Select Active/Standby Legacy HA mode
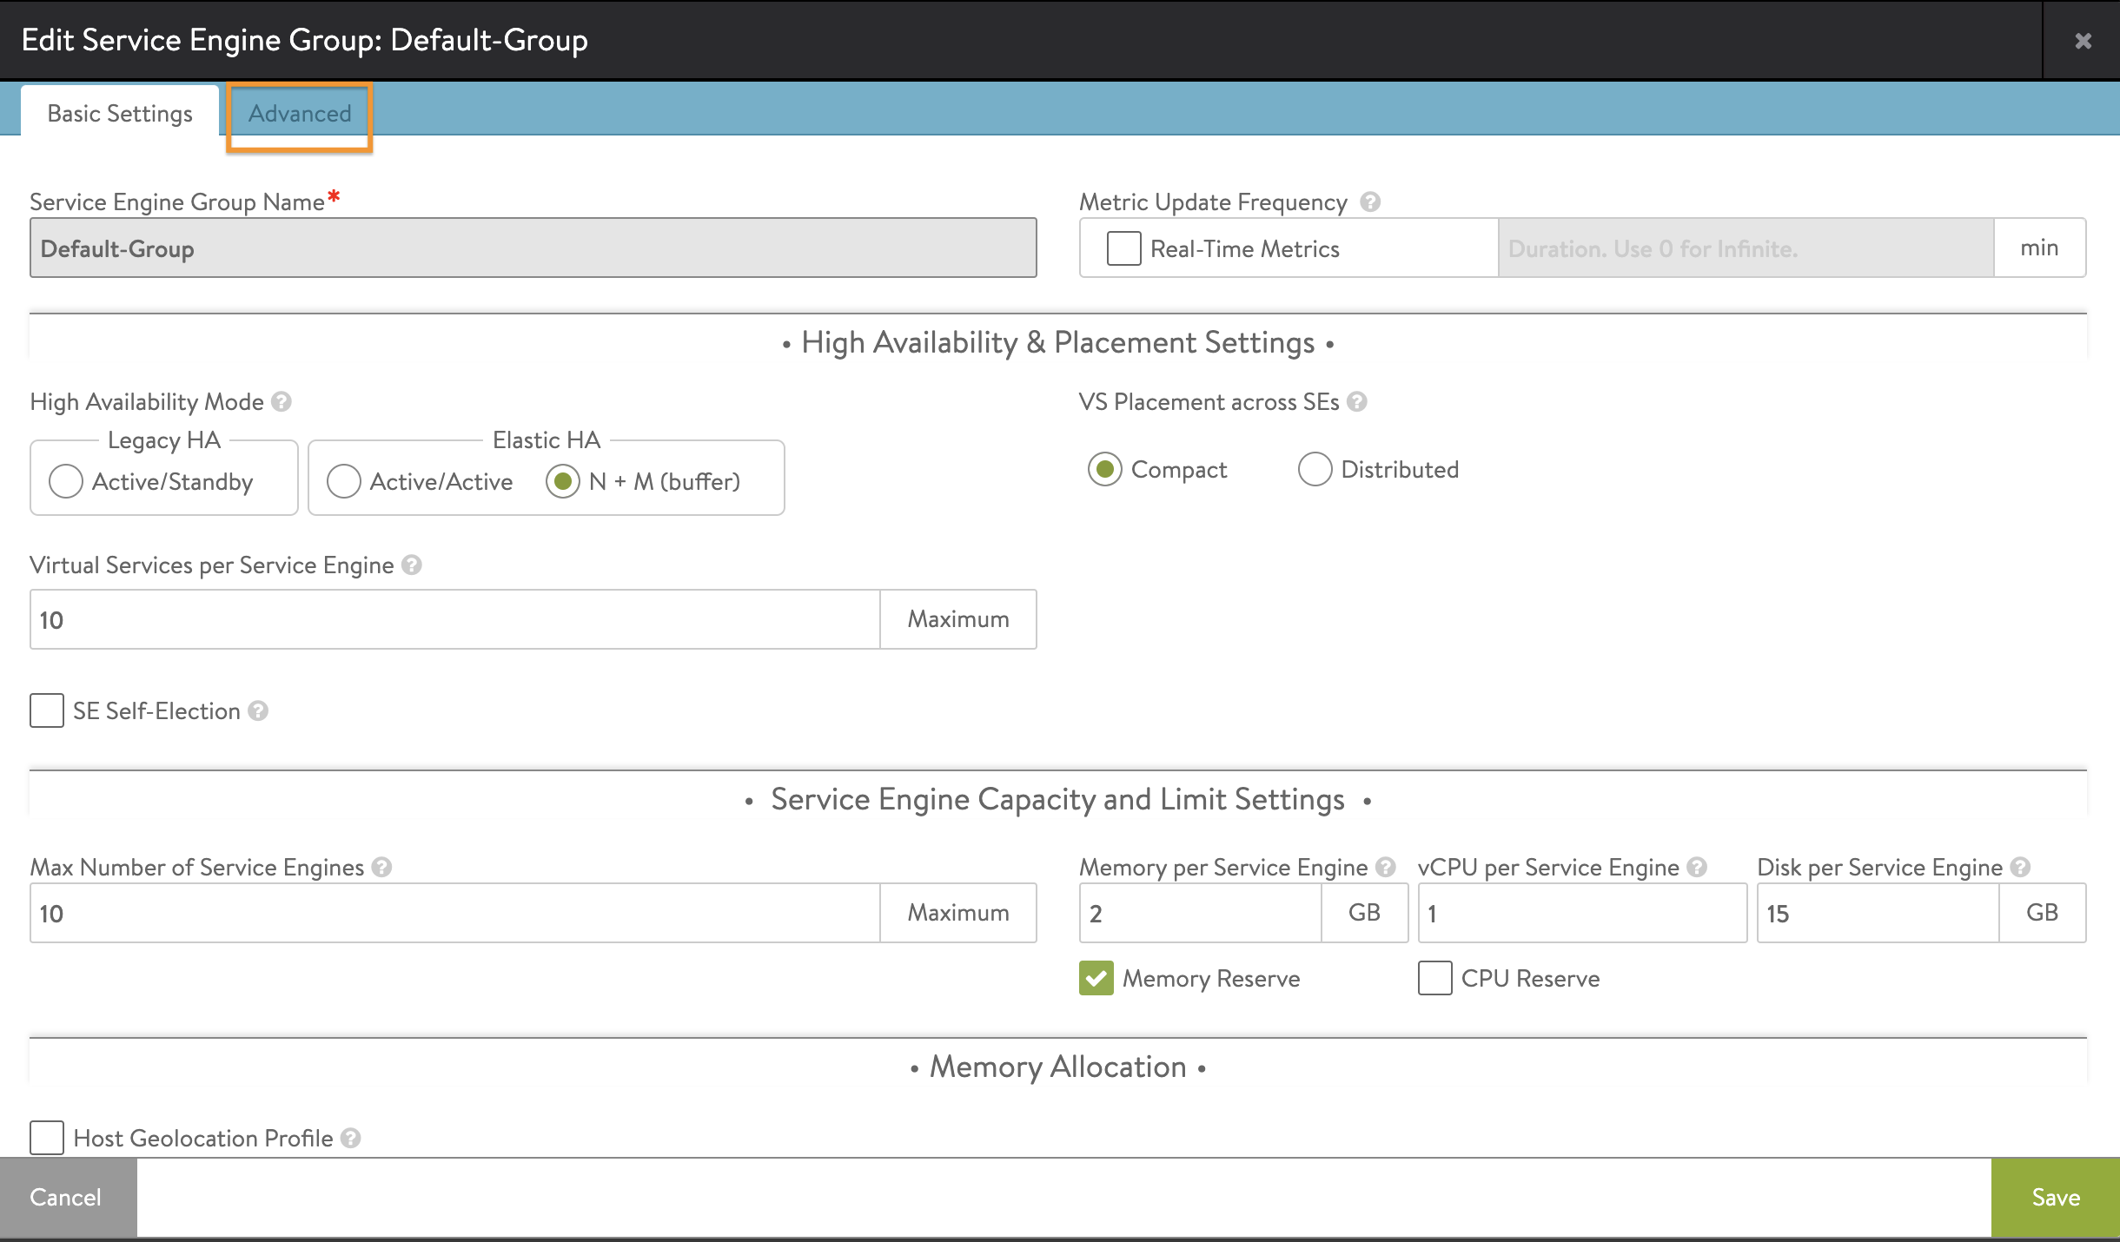The image size is (2120, 1242). click(66, 481)
